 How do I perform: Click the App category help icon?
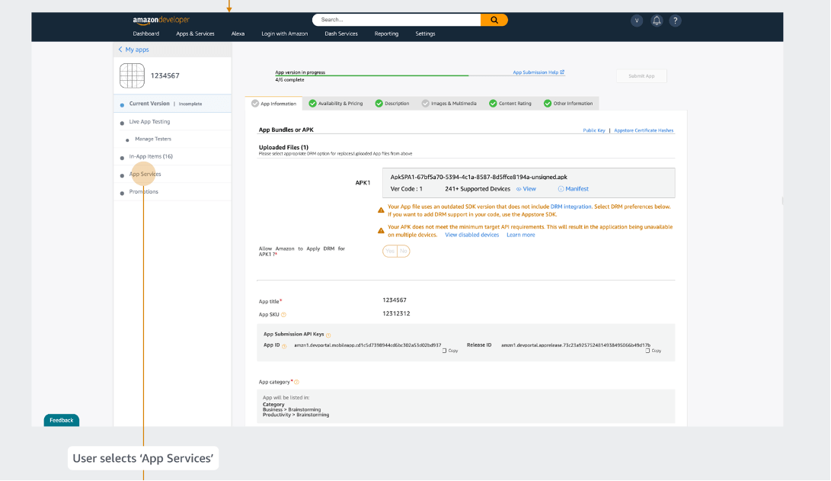coord(296,382)
